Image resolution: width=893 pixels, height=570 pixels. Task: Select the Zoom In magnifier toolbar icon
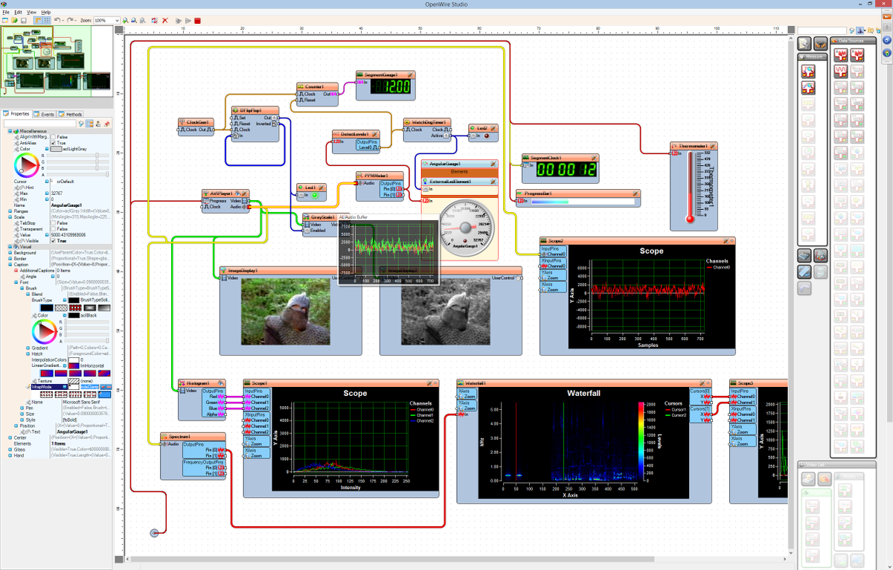click(125, 21)
